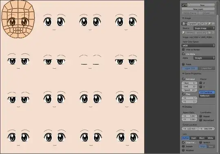This screenshot has height=154, width=220.
Task: Click the file browser icon beside path
Action: pyautogui.click(x=209, y=33)
